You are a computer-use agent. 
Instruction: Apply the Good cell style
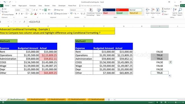pos(122,13)
